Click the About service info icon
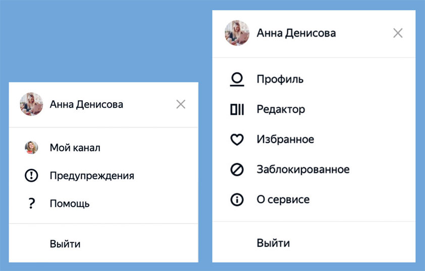 (237, 200)
